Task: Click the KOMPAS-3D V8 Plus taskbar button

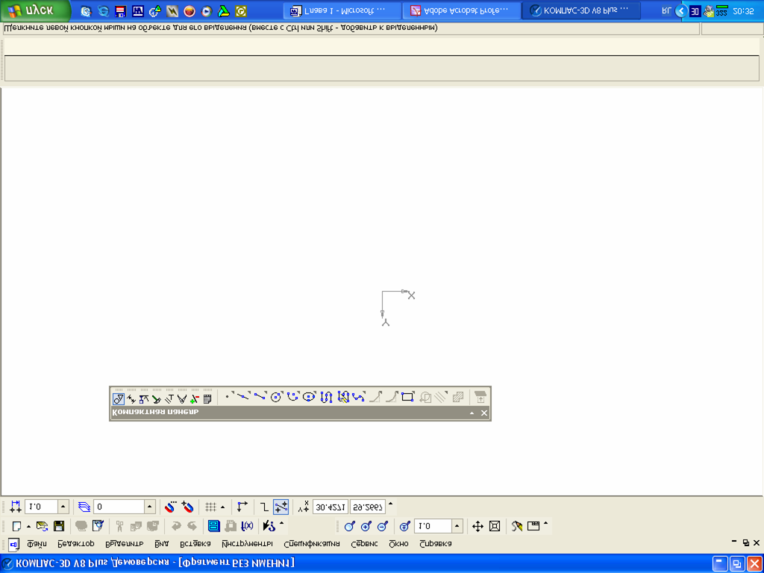Action: [580, 10]
